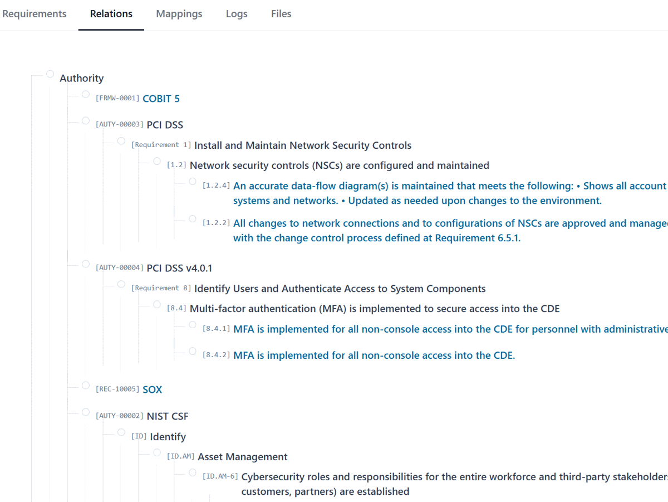This screenshot has height=502, width=668.
Task: Click circle node beside requirement 1.2.2
Action: [x=193, y=218]
